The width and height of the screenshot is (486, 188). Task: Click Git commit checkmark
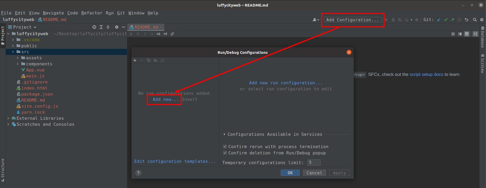pos(446,20)
